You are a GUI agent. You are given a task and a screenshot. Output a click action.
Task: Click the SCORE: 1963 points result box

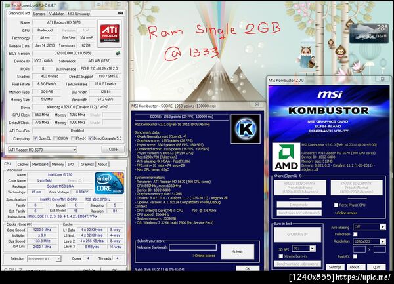coord(182,117)
